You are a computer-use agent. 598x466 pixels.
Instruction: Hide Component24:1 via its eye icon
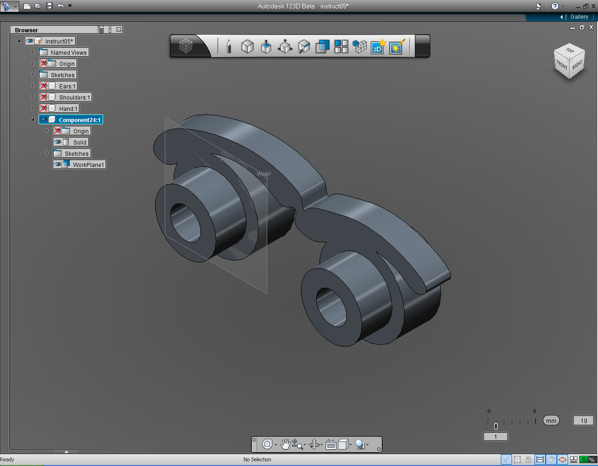click(x=44, y=120)
